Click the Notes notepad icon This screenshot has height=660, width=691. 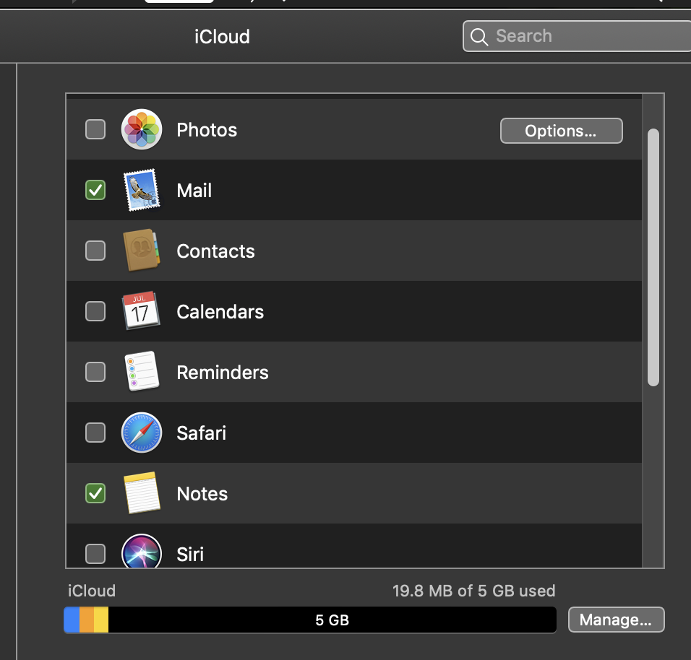(142, 492)
